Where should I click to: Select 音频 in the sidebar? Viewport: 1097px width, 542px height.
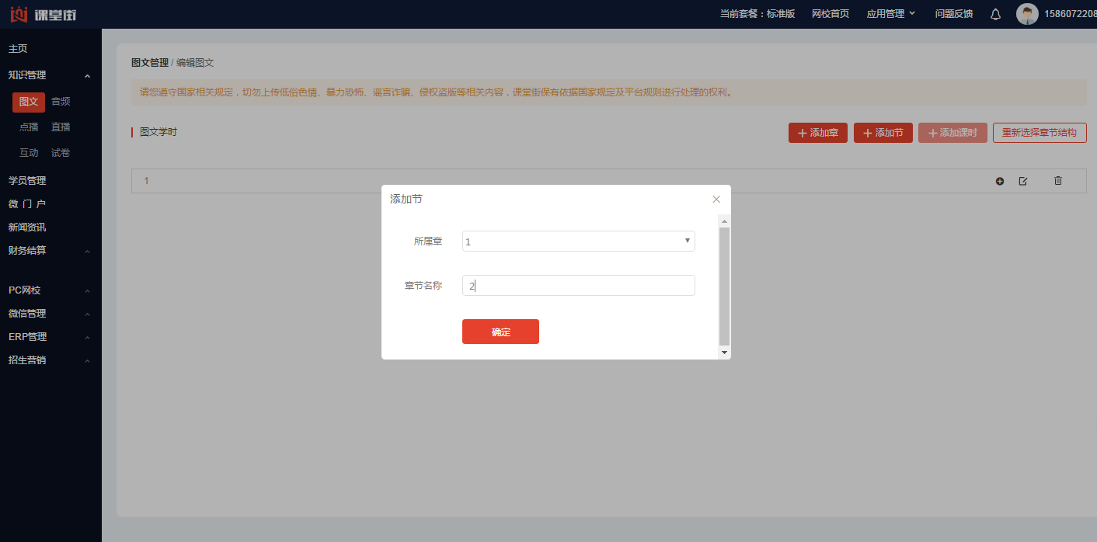(x=61, y=102)
